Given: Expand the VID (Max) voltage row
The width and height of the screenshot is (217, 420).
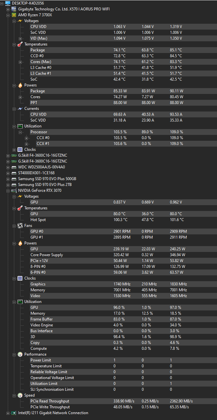Looking at the screenshot, I should 20,38.
